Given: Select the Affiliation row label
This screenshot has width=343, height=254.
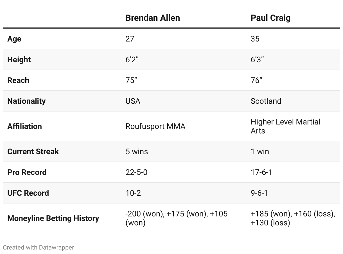Looking at the screenshot, I should (24, 126).
